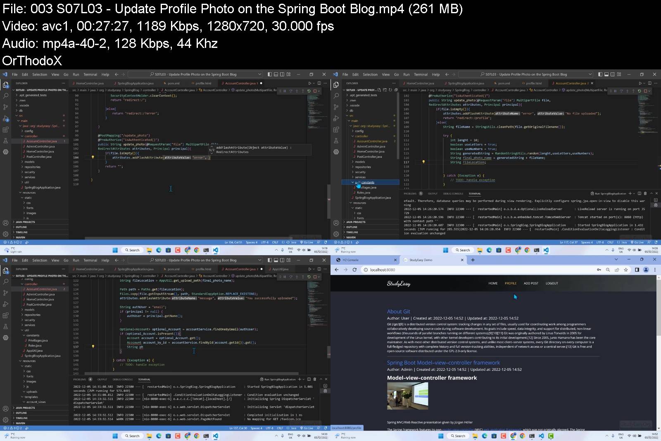Screen dimensions: 661x441
Task: Open Spring Boot Model-view-controller framework post link
Action: (x=443, y=363)
